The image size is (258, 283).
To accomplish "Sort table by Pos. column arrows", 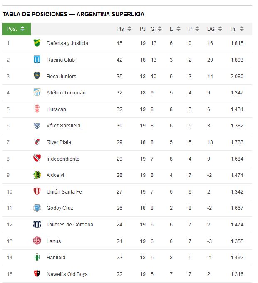I will coord(22,29).
